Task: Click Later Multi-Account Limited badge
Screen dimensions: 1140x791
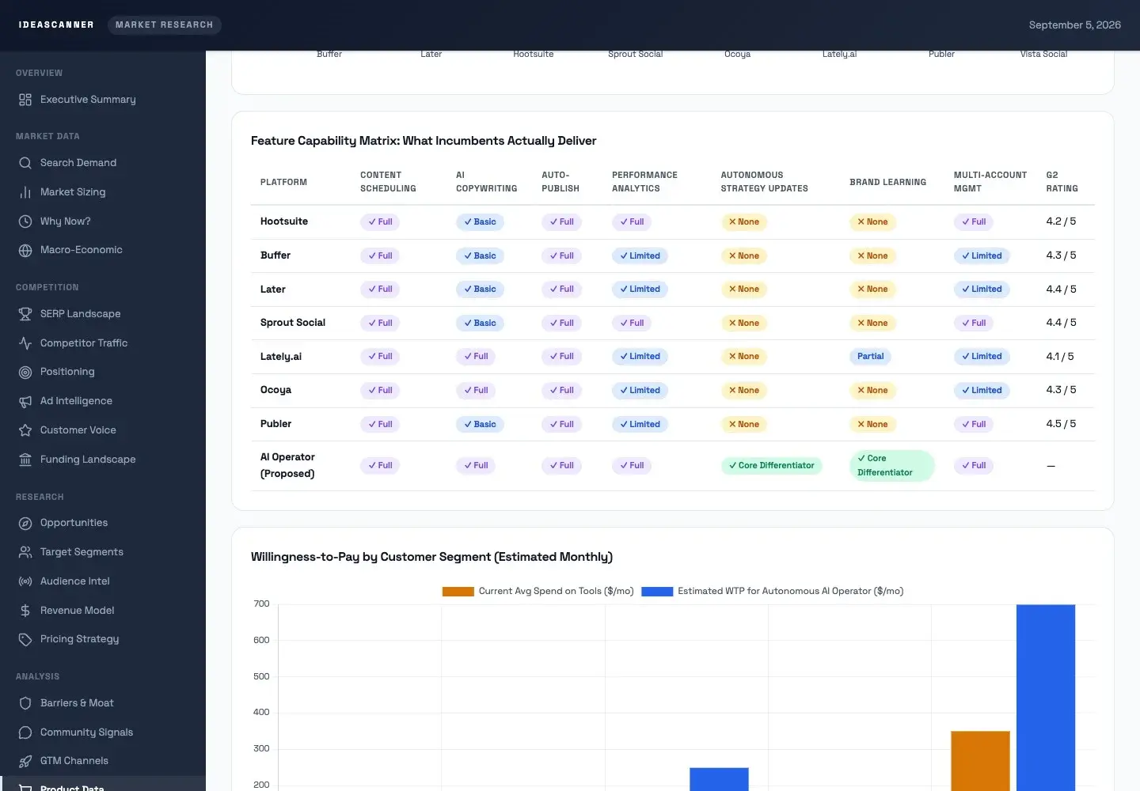Action: click(x=982, y=290)
